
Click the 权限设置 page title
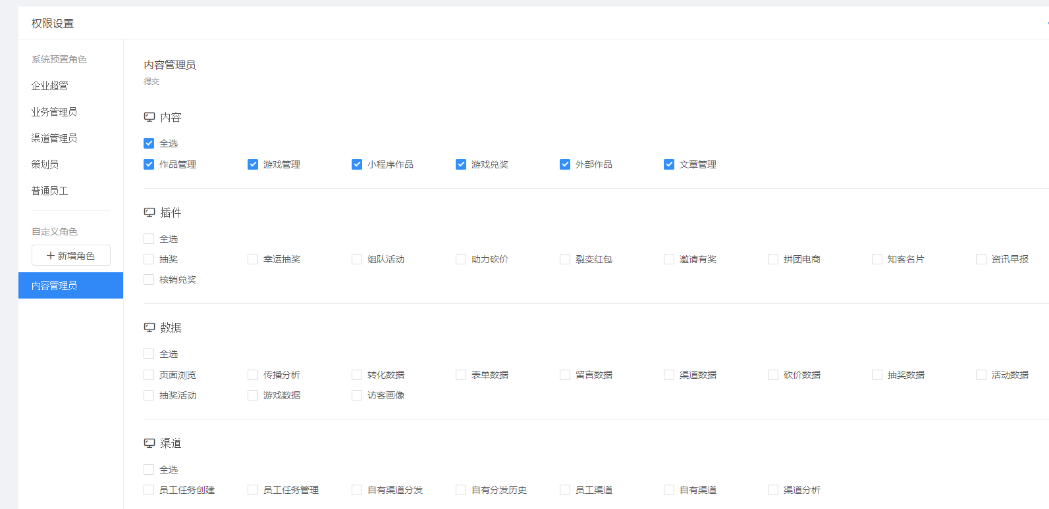pos(53,24)
